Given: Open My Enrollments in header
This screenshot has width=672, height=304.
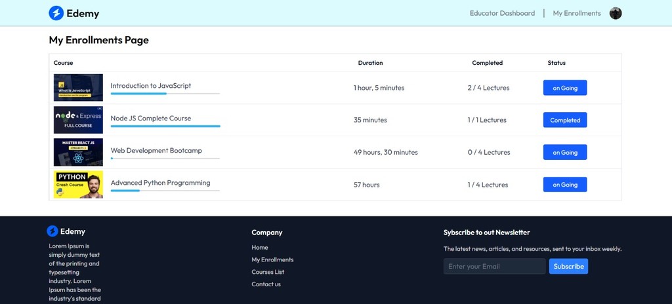Looking at the screenshot, I should point(576,13).
